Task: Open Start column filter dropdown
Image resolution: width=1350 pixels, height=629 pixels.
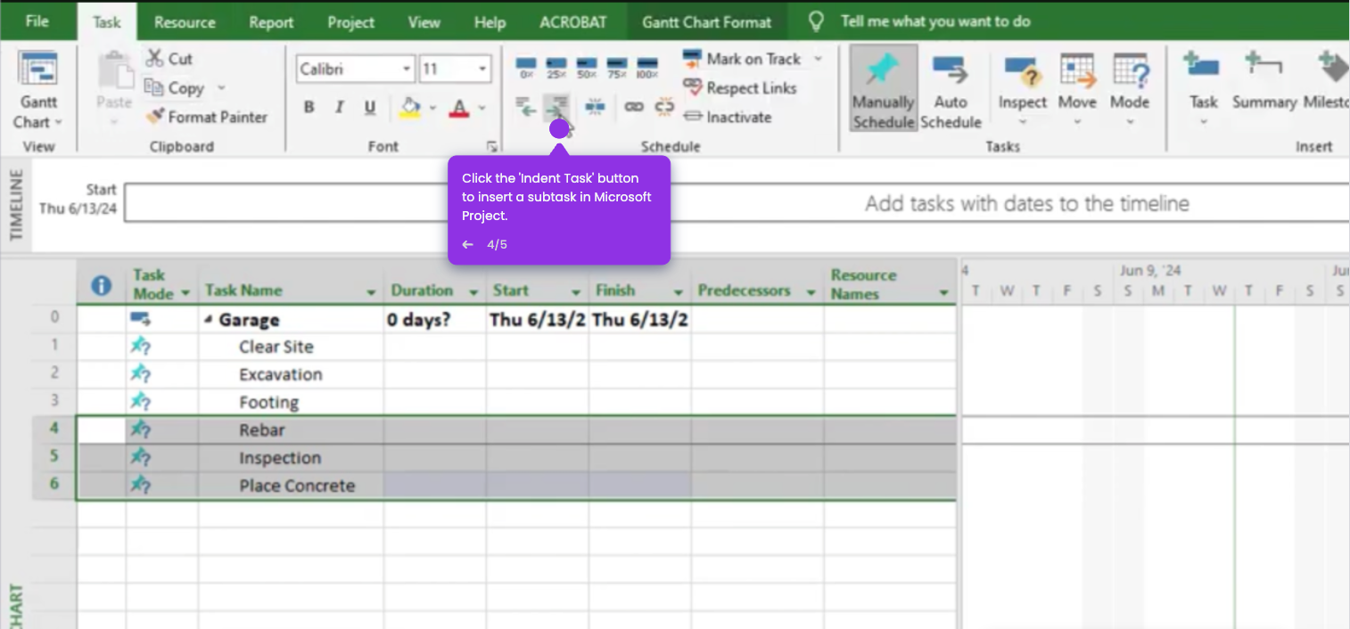Action: point(576,291)
